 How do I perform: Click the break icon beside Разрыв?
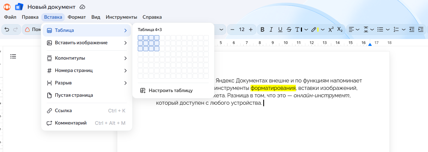(49, 83)
